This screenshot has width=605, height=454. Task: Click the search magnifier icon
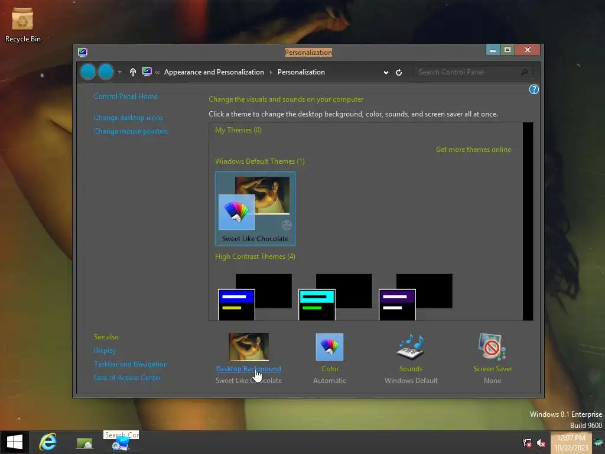tap(525, 72)
